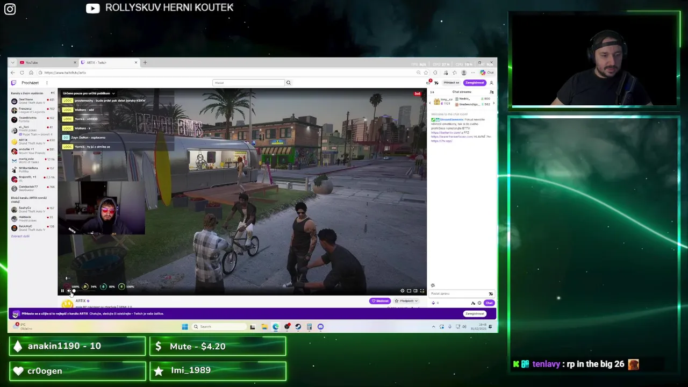The height and width of the screenshot is (387, 688).
Task: Open TeamBrichta channel in sidebar
Action: coord(32,119)
